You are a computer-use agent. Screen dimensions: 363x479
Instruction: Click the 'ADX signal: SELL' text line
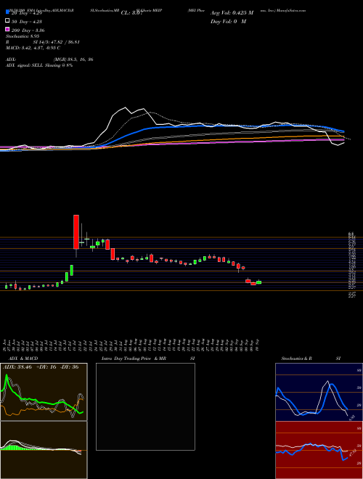(x=39, y=65)
